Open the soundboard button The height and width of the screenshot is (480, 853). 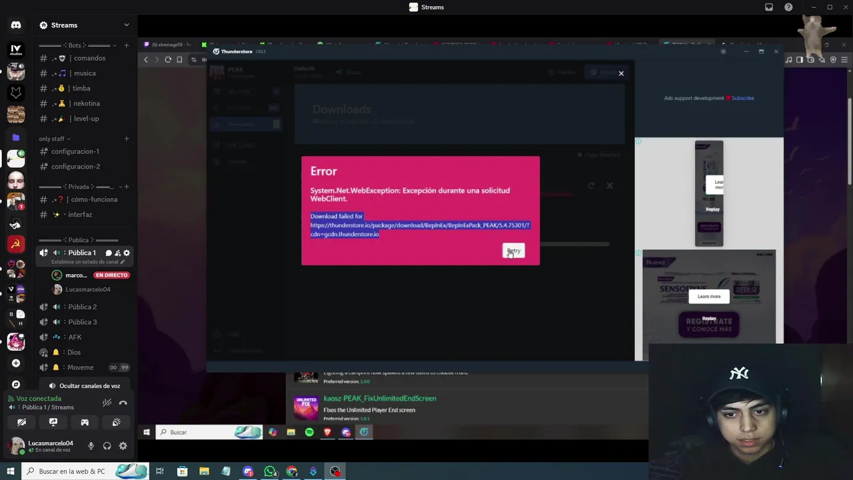tap(116, 422)
